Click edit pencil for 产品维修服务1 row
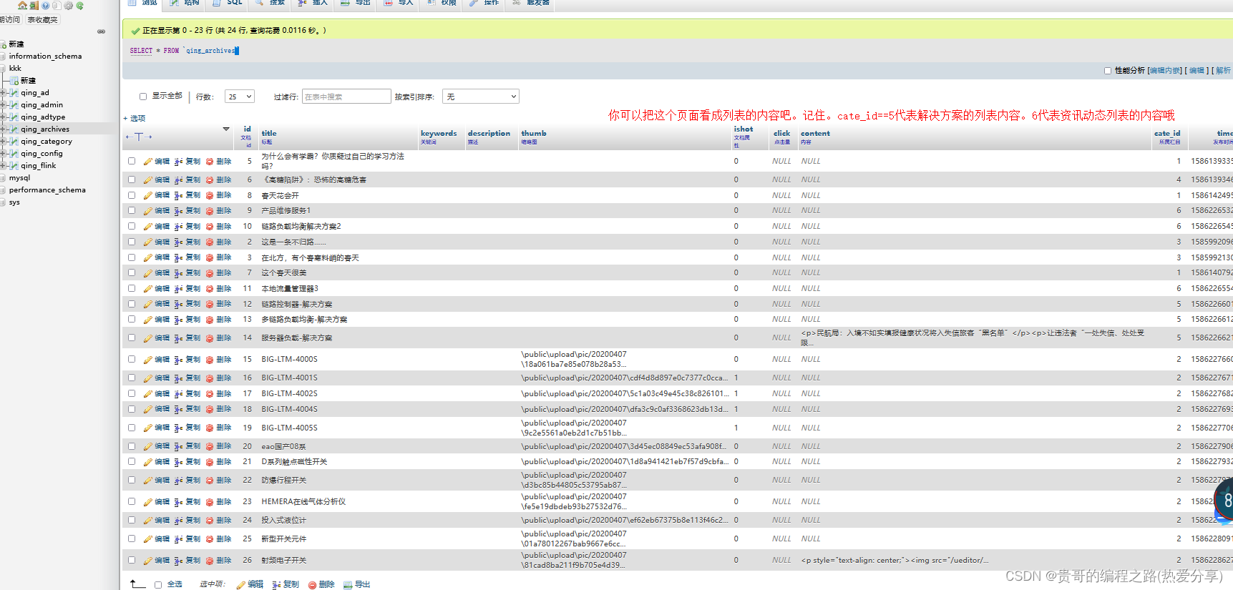 click(147, 211)
